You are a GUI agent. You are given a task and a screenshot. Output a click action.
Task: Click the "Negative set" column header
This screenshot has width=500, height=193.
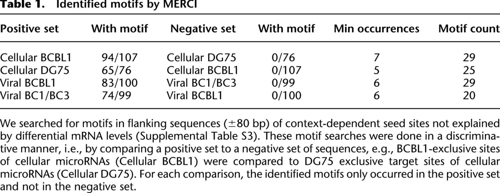click(x=203, y=29)
